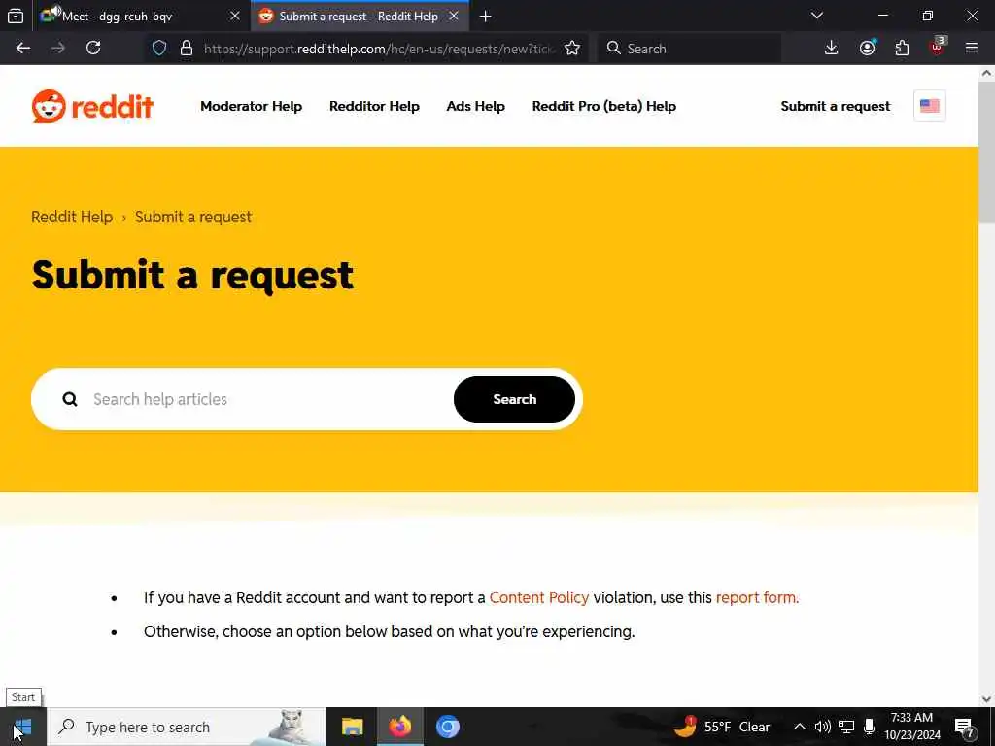
Task: Click the Reddit logo in header
Action: pos(92,107)
